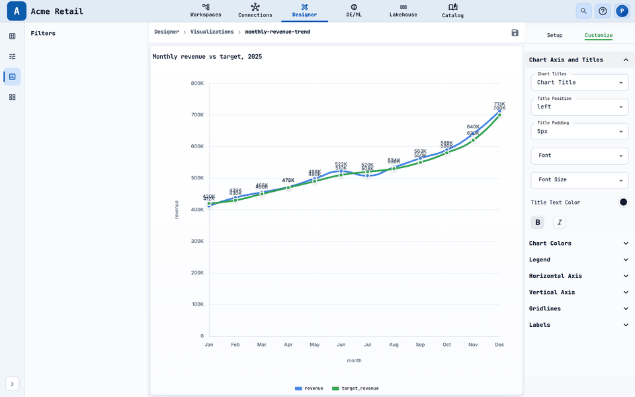
Task: Open the user profile avatar P
Action: (x=622, y=11)
